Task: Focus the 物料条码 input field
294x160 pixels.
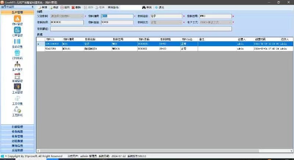Action: (x=67, y=22)
